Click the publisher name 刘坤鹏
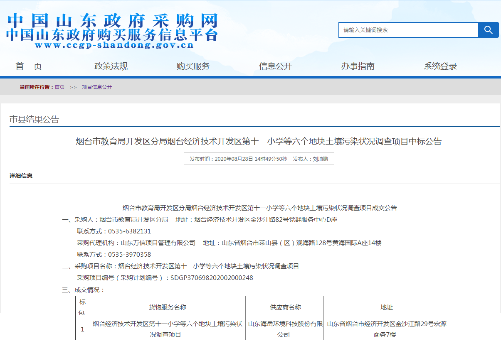This screenshot has height=346, width=501. pos(320,159)
